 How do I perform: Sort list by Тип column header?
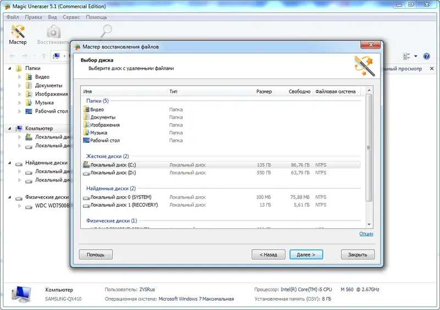coord(201,91)
